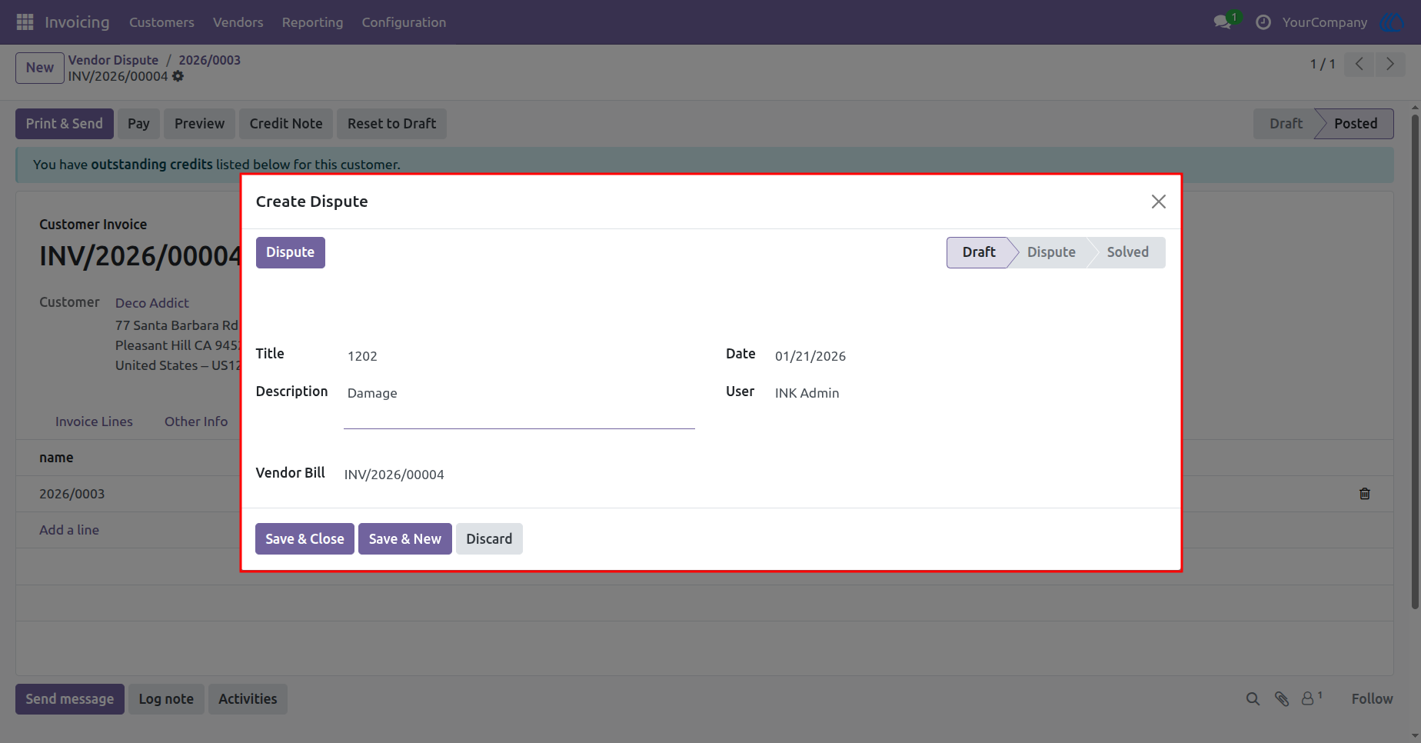
Task: Open the activities clock icon
Action: pos(1263,22)
